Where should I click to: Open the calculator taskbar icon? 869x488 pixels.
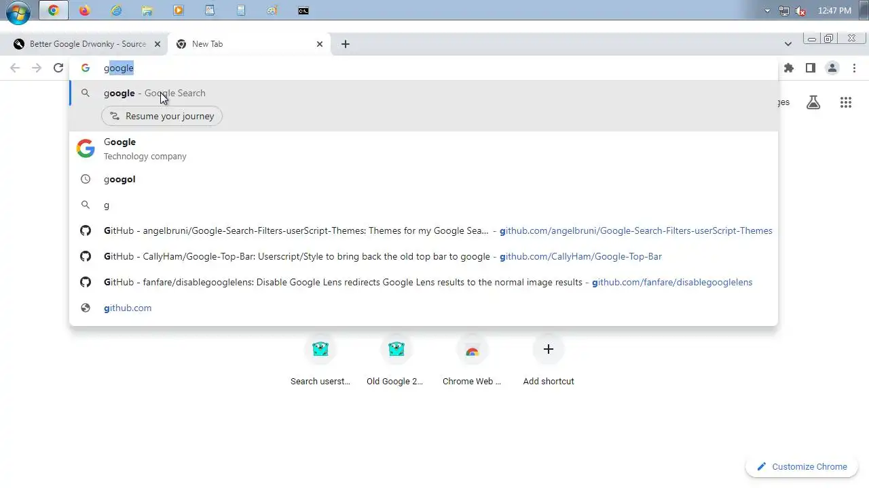241,10
